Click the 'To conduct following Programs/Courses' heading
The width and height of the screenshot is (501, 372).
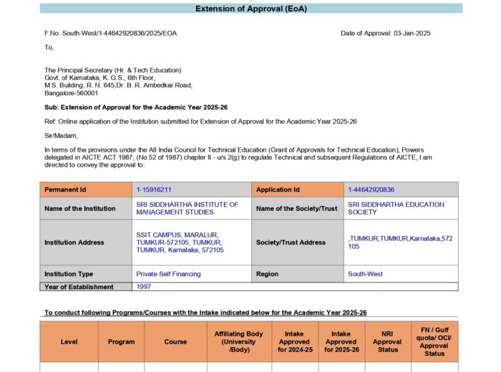pyautogui.click(x=205, y=313)
